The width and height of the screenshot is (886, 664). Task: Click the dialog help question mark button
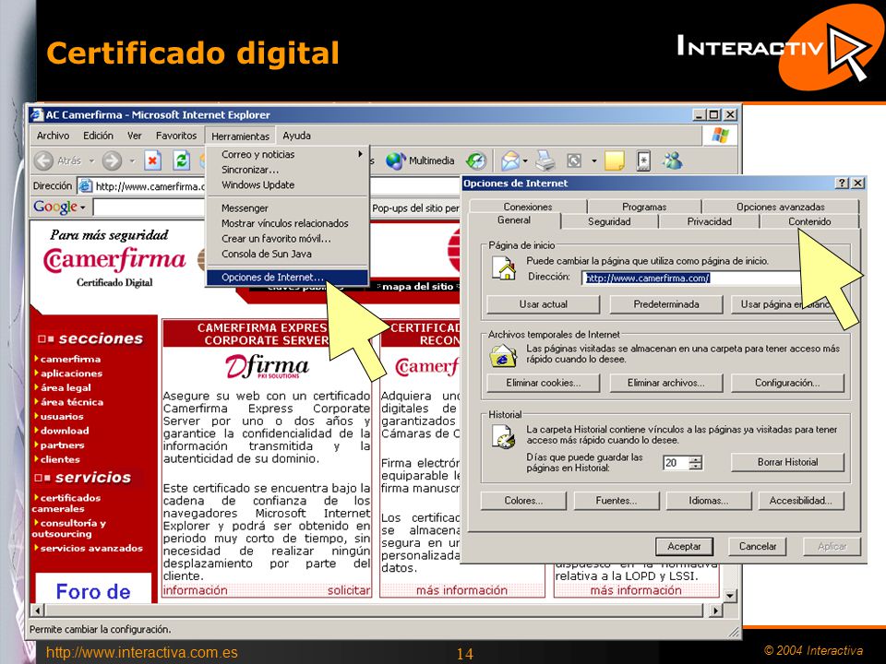click(842, 183)
